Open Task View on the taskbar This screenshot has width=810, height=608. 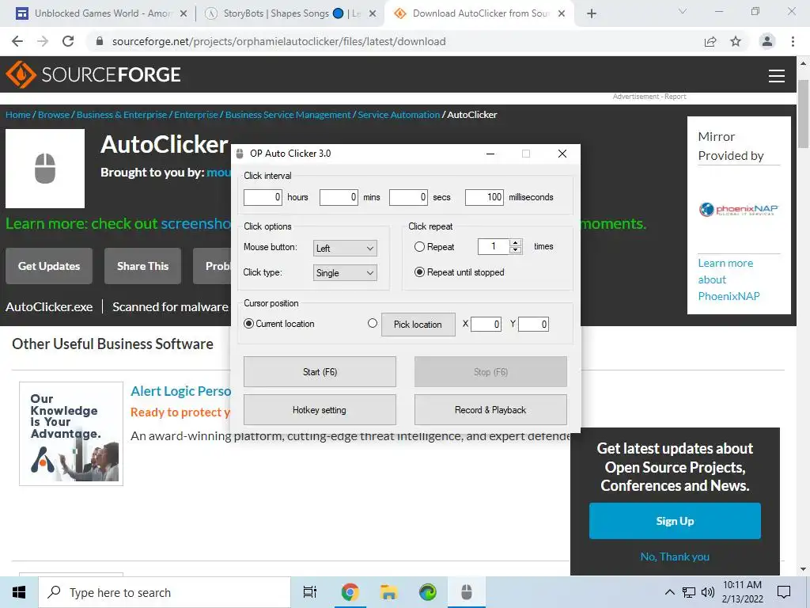[x=310, y=592]
